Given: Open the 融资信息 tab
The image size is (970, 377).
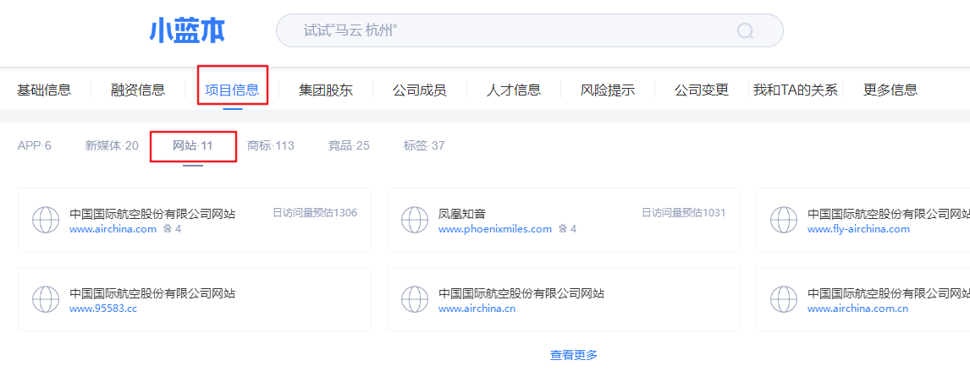Looking at the screenshot, I should (138, 90).
